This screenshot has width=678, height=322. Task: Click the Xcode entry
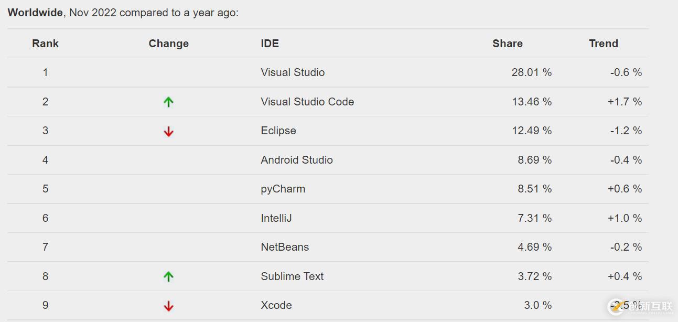click(276, 305)
